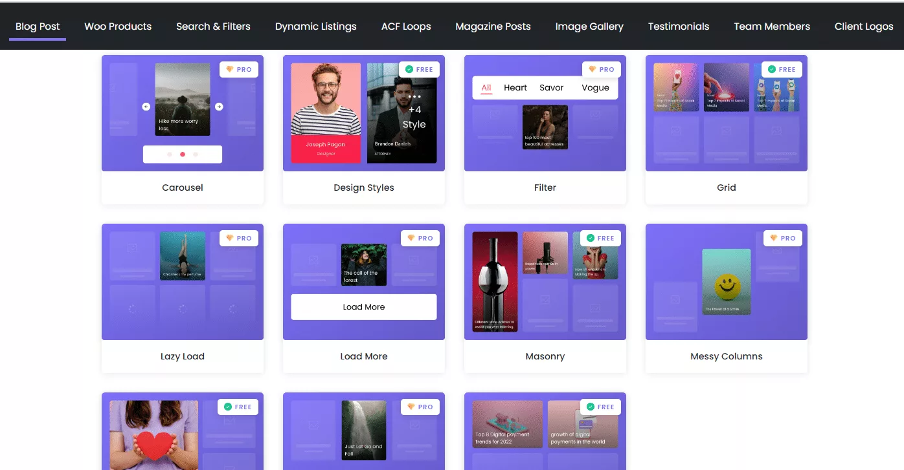The width and height of the screenshot is (904, 470).
Task: Open the Carousel card title
Action: 183,187
